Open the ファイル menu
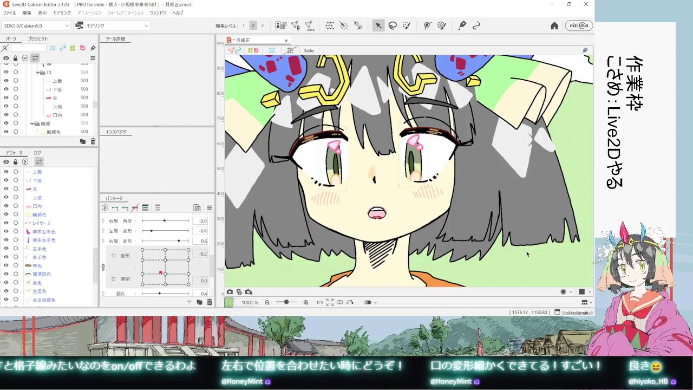Image resolution: width=693 pixels, height=390 pixels. point(10,12)
